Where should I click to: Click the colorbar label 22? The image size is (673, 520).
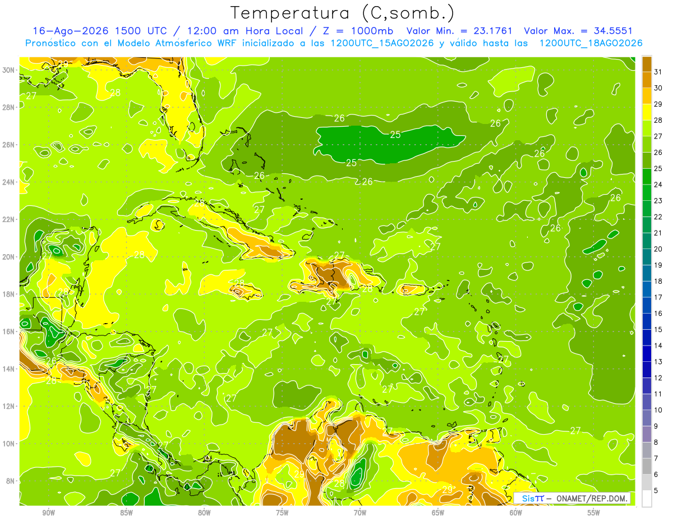pyautogui.click(x=658, y=217)
